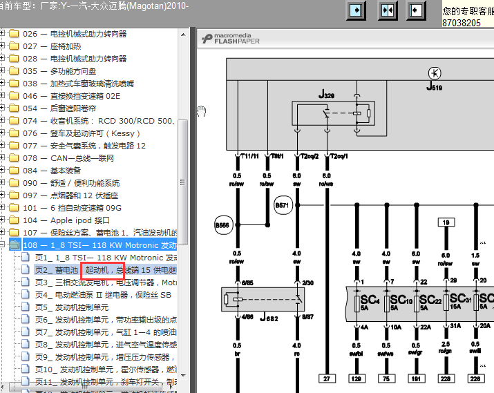Expand the 054 后窗遮阳卷帘 node
This screenshot has width=494, height=393.
(2, 108)
